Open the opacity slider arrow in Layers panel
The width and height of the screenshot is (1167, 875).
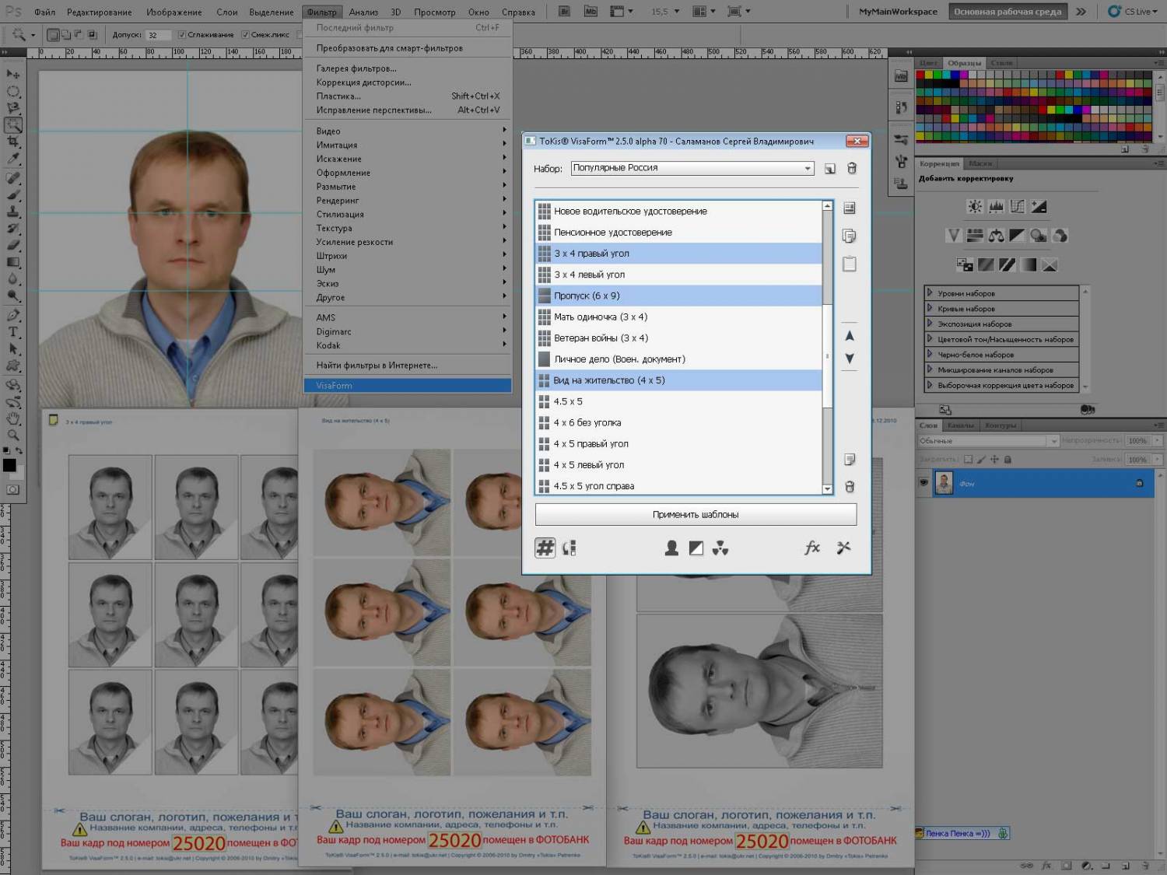tap(1158, 441)
